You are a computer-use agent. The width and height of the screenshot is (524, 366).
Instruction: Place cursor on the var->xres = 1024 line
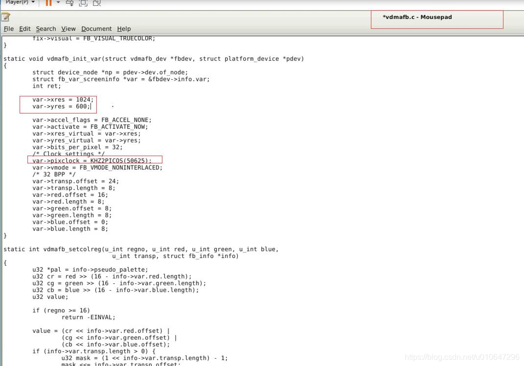[x=63, y=100]
